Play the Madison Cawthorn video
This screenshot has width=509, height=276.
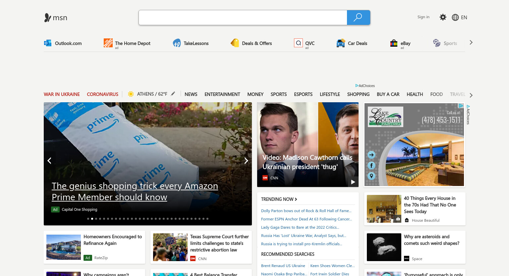pyautogui.click(x=353, y=182)
